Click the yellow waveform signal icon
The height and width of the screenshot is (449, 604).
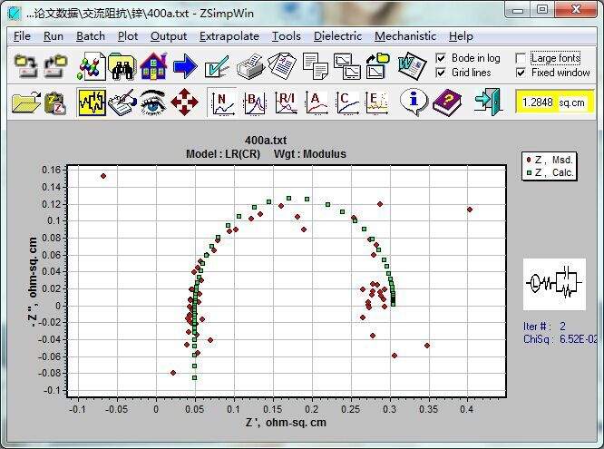click(92, 102)
